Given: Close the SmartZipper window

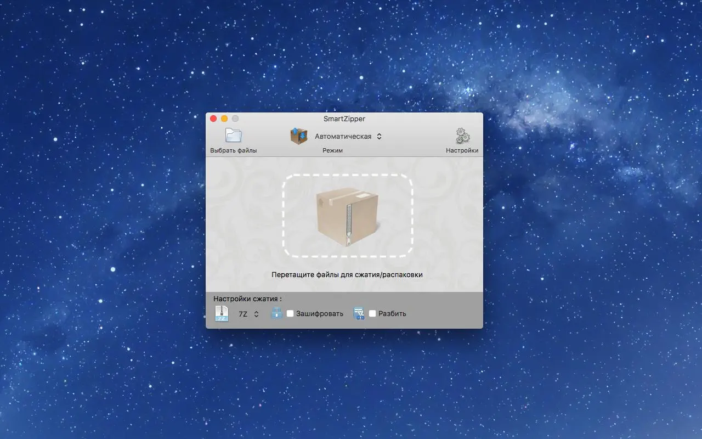Looking at the screenshot, I should pyautogui.click(x=213, y=119).
